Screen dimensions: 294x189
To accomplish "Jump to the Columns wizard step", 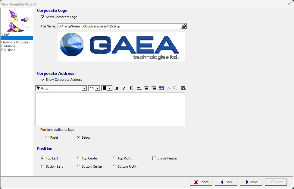I will (x=8, y=46).
